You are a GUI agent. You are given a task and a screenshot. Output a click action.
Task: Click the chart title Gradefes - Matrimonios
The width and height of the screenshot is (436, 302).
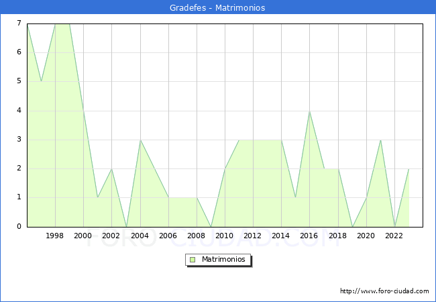click(x=217, y=7)
